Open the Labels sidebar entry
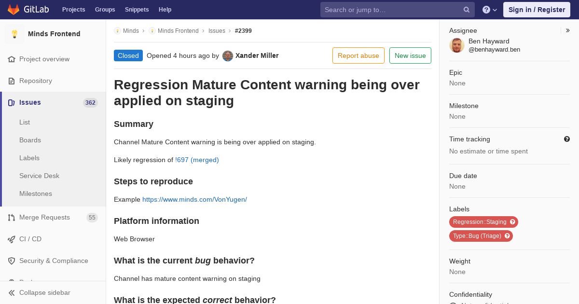 [29, 158]
